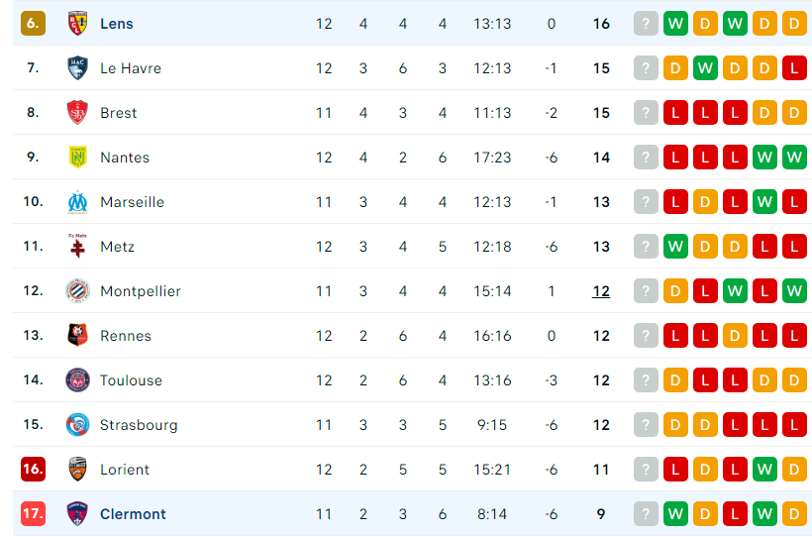The image size is (812, 537).
Task: Open Clermont's first green W result
Action: [x=675, y=513]
